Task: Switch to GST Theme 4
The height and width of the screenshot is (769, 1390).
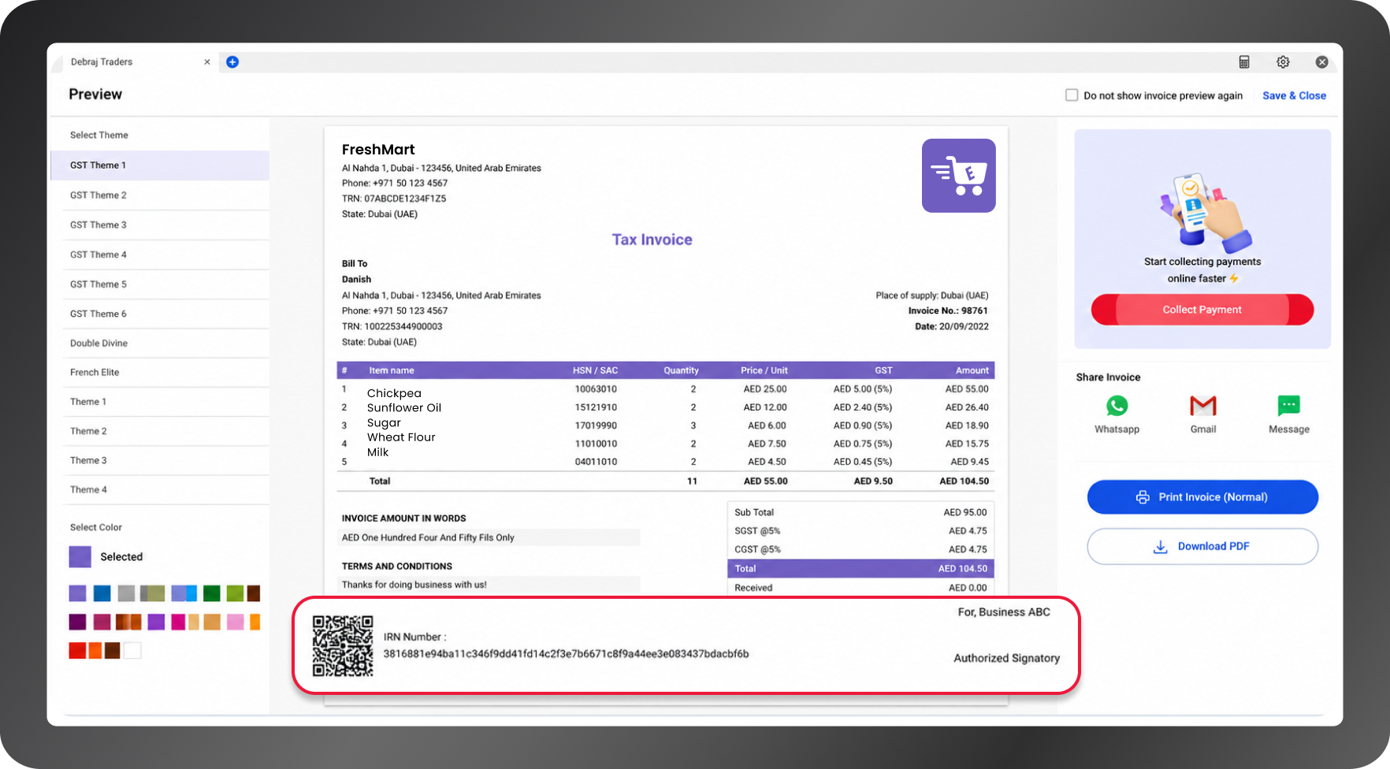Action: 165,255
